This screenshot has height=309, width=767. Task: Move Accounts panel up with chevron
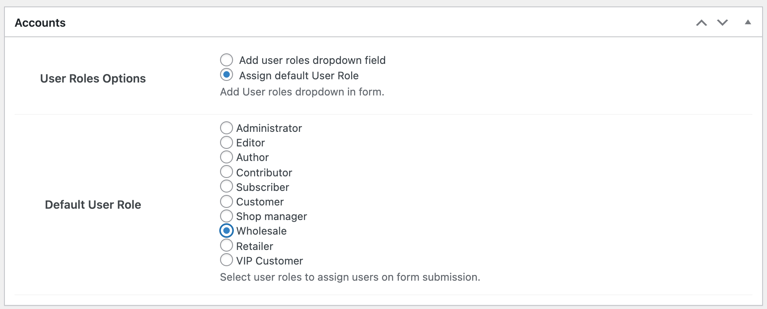(701, 23)
